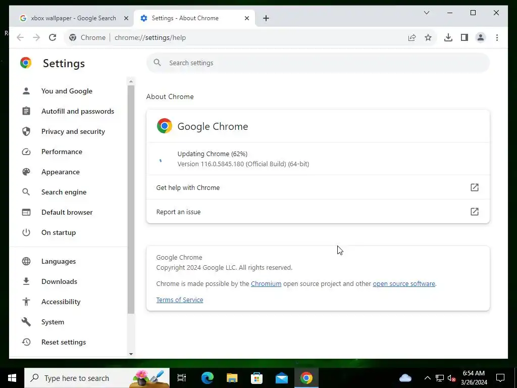Click external link icon beside Report an issue
The width and height of the screenshot is (517, 388).
(474, 212)
